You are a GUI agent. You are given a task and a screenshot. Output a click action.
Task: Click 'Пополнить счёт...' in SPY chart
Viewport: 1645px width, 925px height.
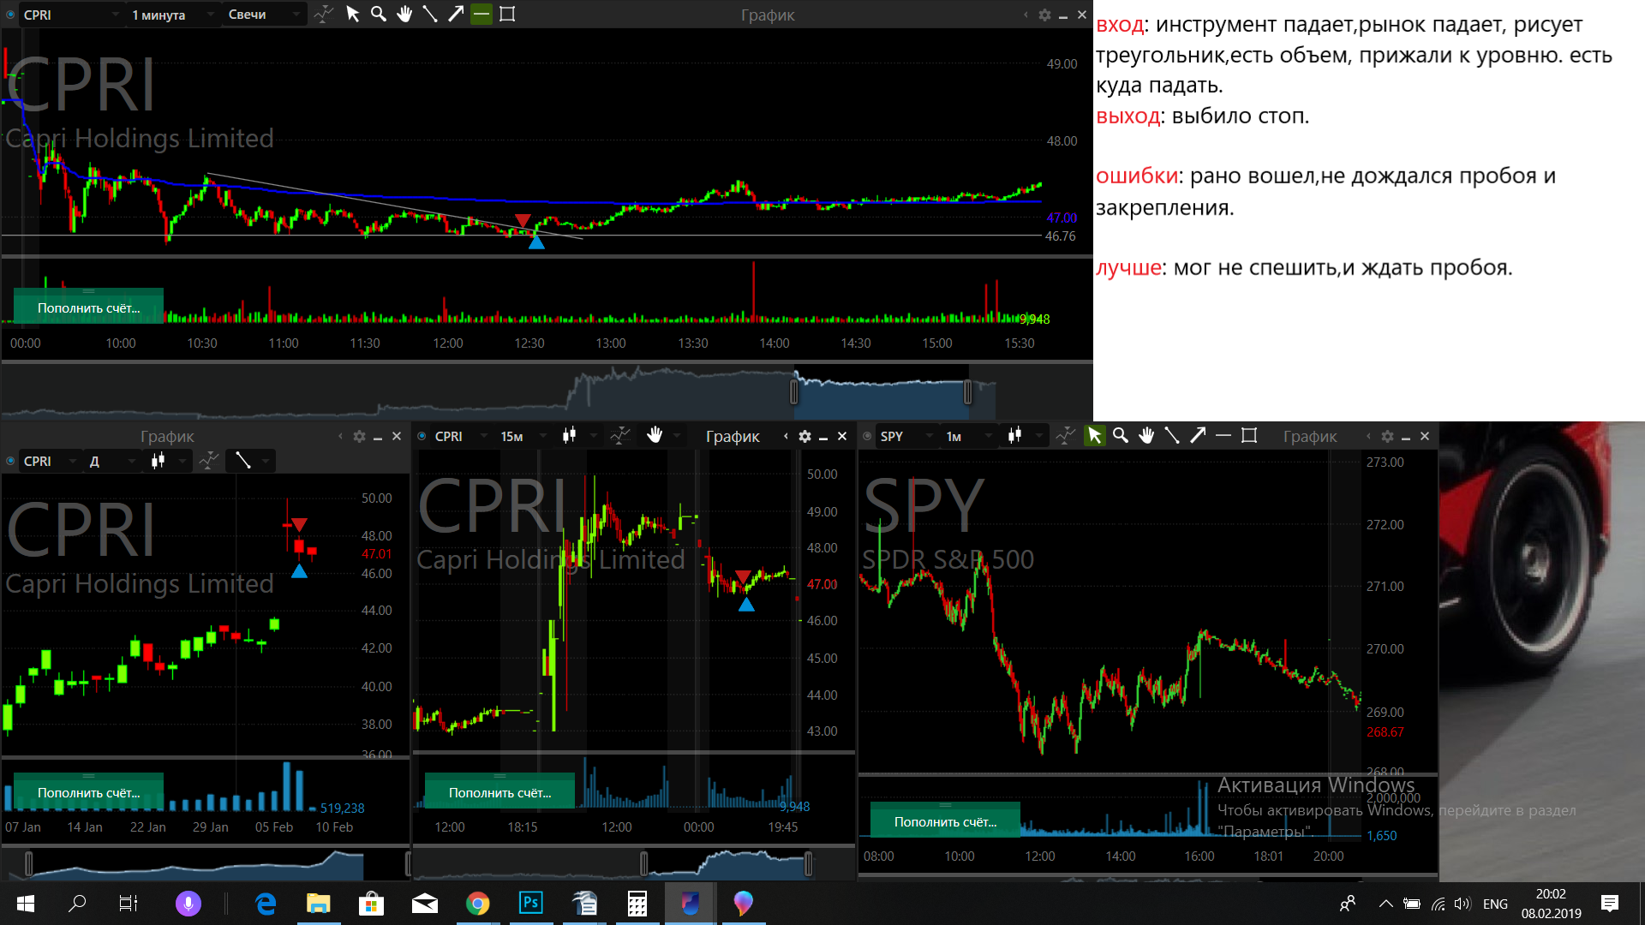(945, 821)
